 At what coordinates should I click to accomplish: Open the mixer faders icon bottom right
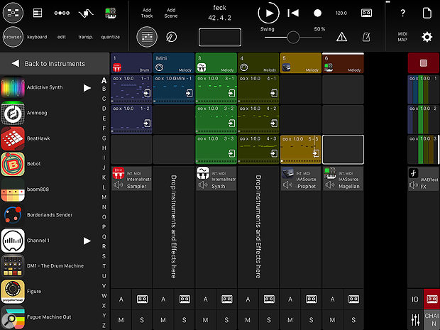(x=415, y=320)
